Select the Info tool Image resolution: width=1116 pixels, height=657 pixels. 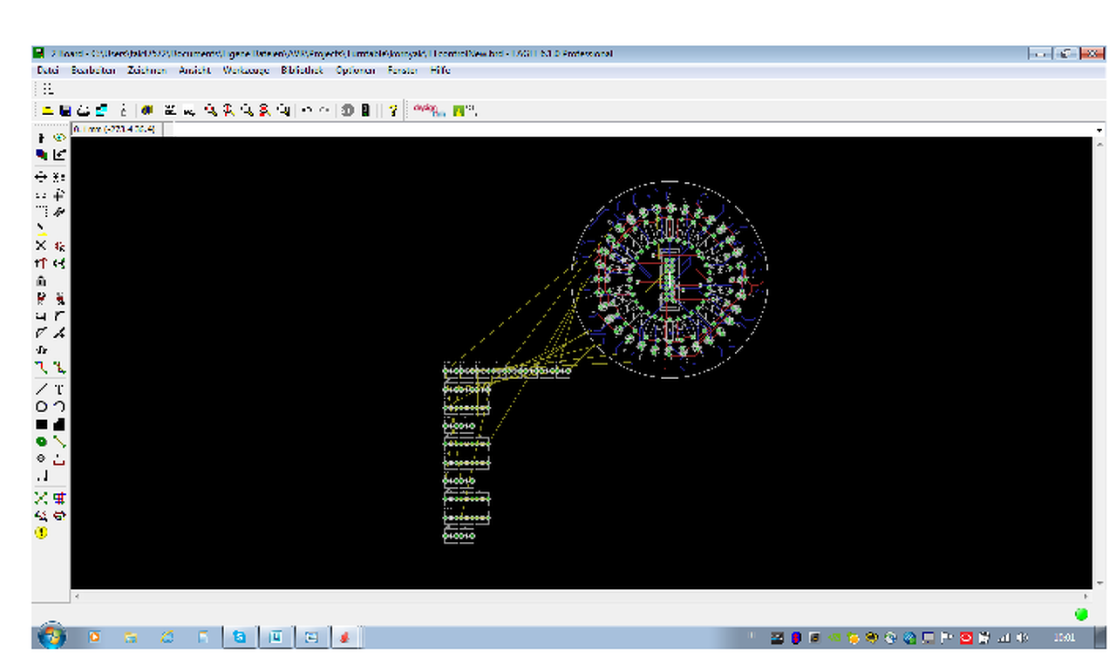pos(41,138)
